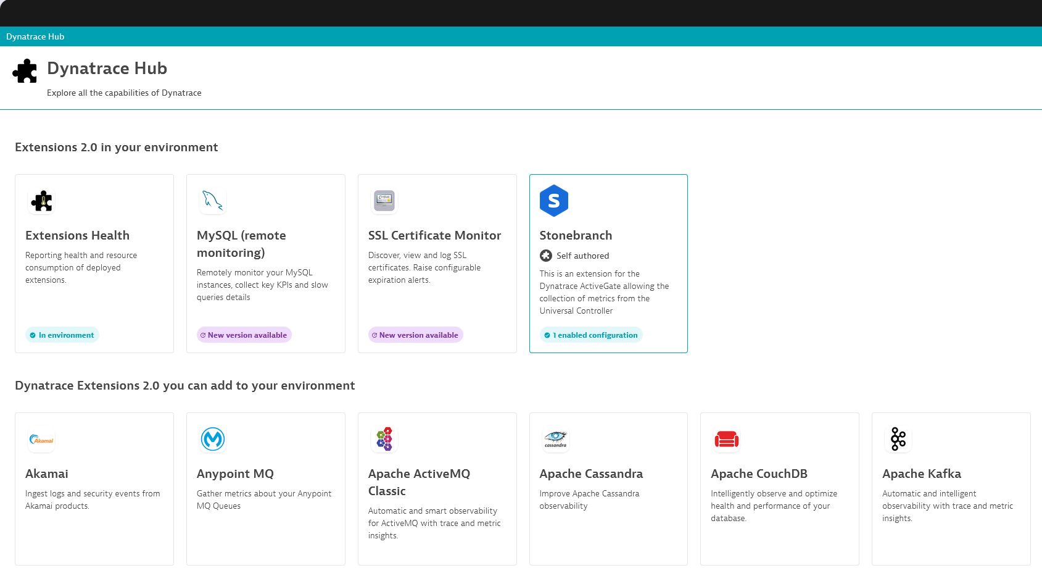Click the MySQL remote monitoring description text
Image resolution: width=1042 pixels, height=568 pixels.
[262, 285]
